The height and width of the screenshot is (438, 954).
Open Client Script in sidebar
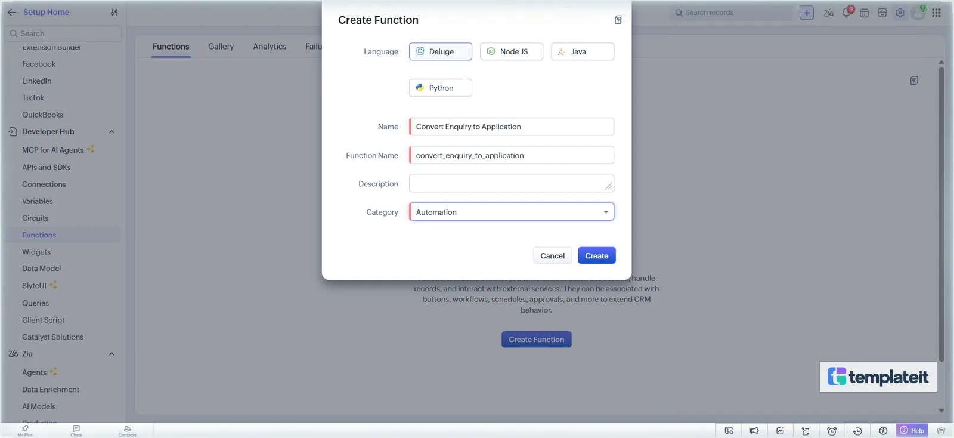[x=43, y=320]
